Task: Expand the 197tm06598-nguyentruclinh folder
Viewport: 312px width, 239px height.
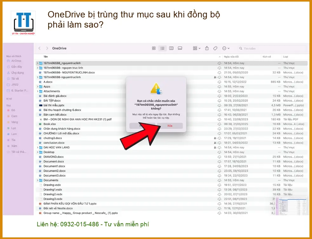Action: [37, 77]
